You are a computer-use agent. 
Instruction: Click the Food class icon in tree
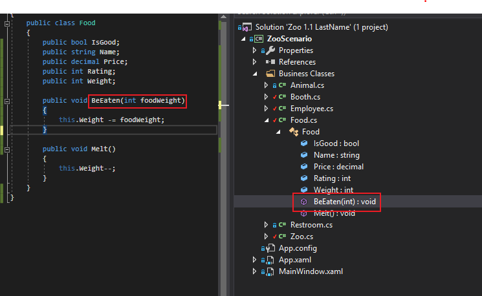click(293, 132)
